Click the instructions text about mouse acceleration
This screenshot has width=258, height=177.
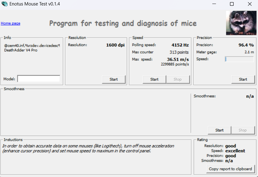pos(88,148)
